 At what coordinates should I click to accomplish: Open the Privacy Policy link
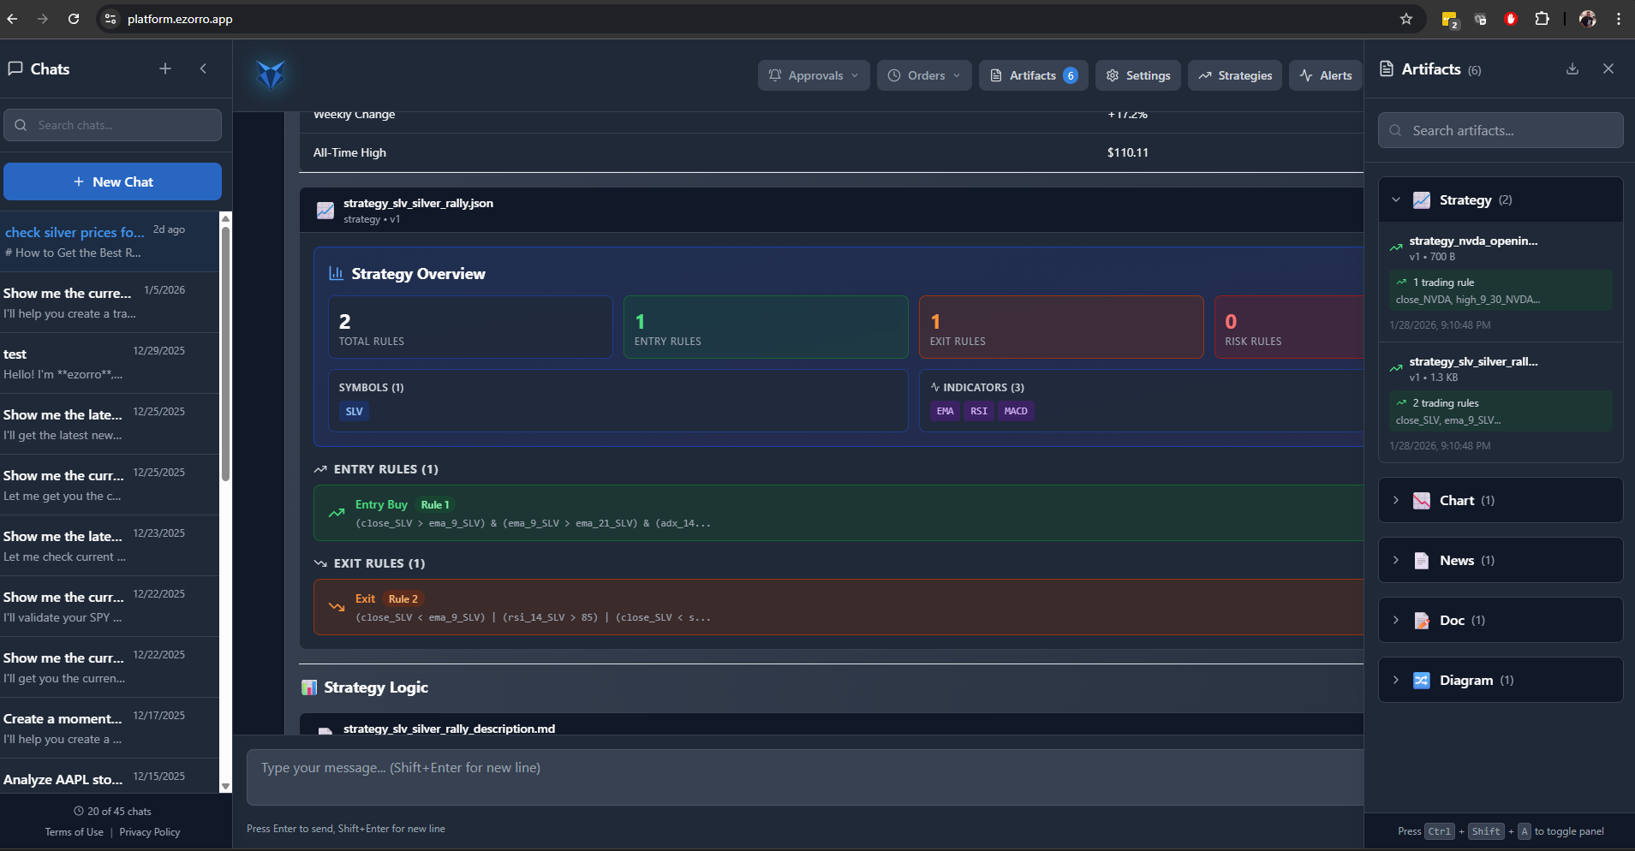click(150, 831)
